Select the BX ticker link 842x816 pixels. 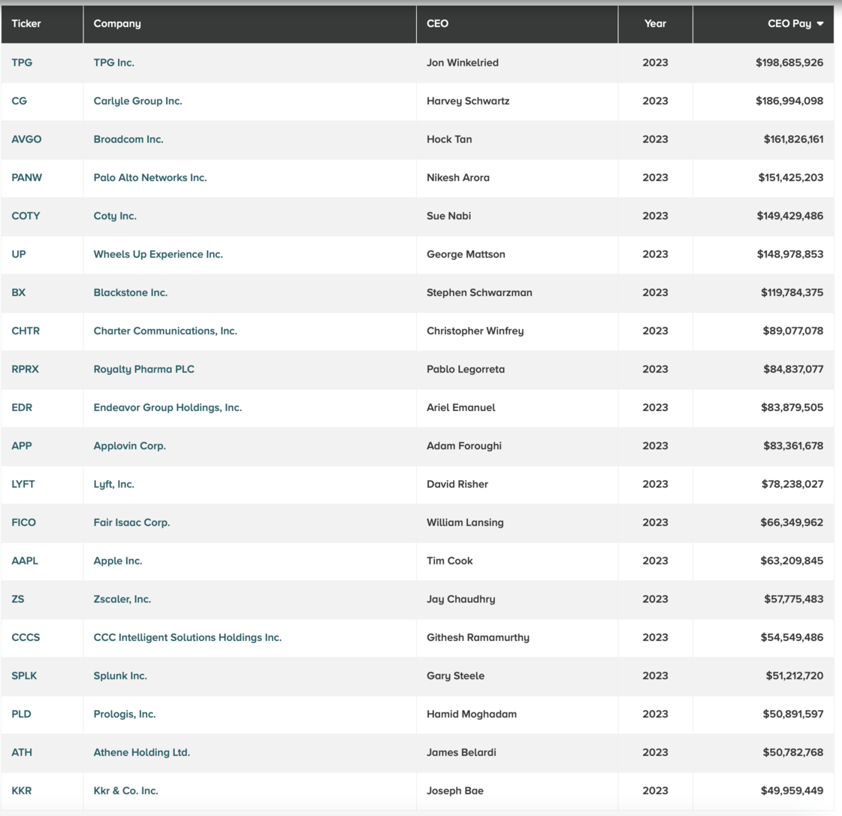19,293
